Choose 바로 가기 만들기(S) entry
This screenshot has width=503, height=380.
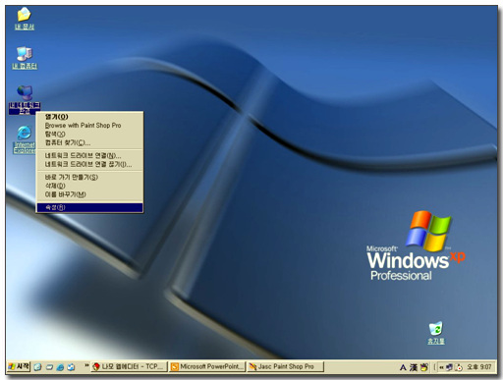pyautogui.click(x=89, y=177)
